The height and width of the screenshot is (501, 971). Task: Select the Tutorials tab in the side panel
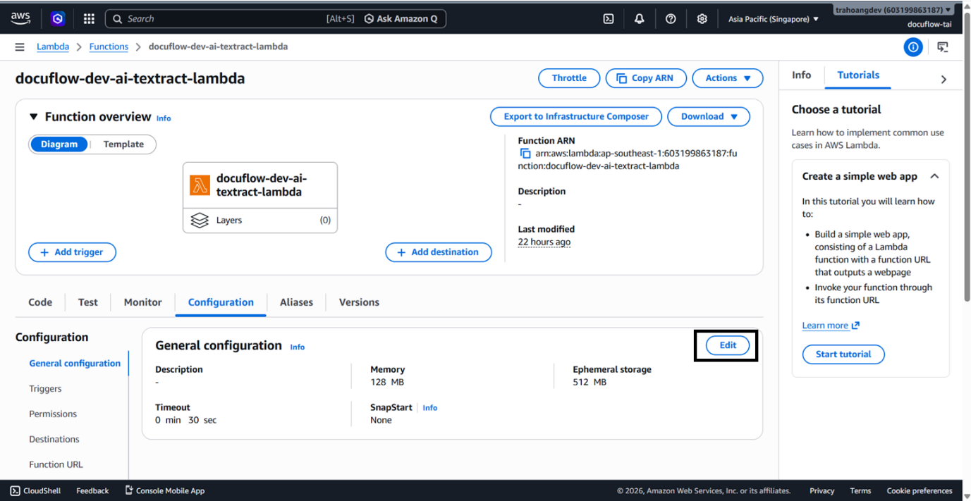click(x=858, y=75)
